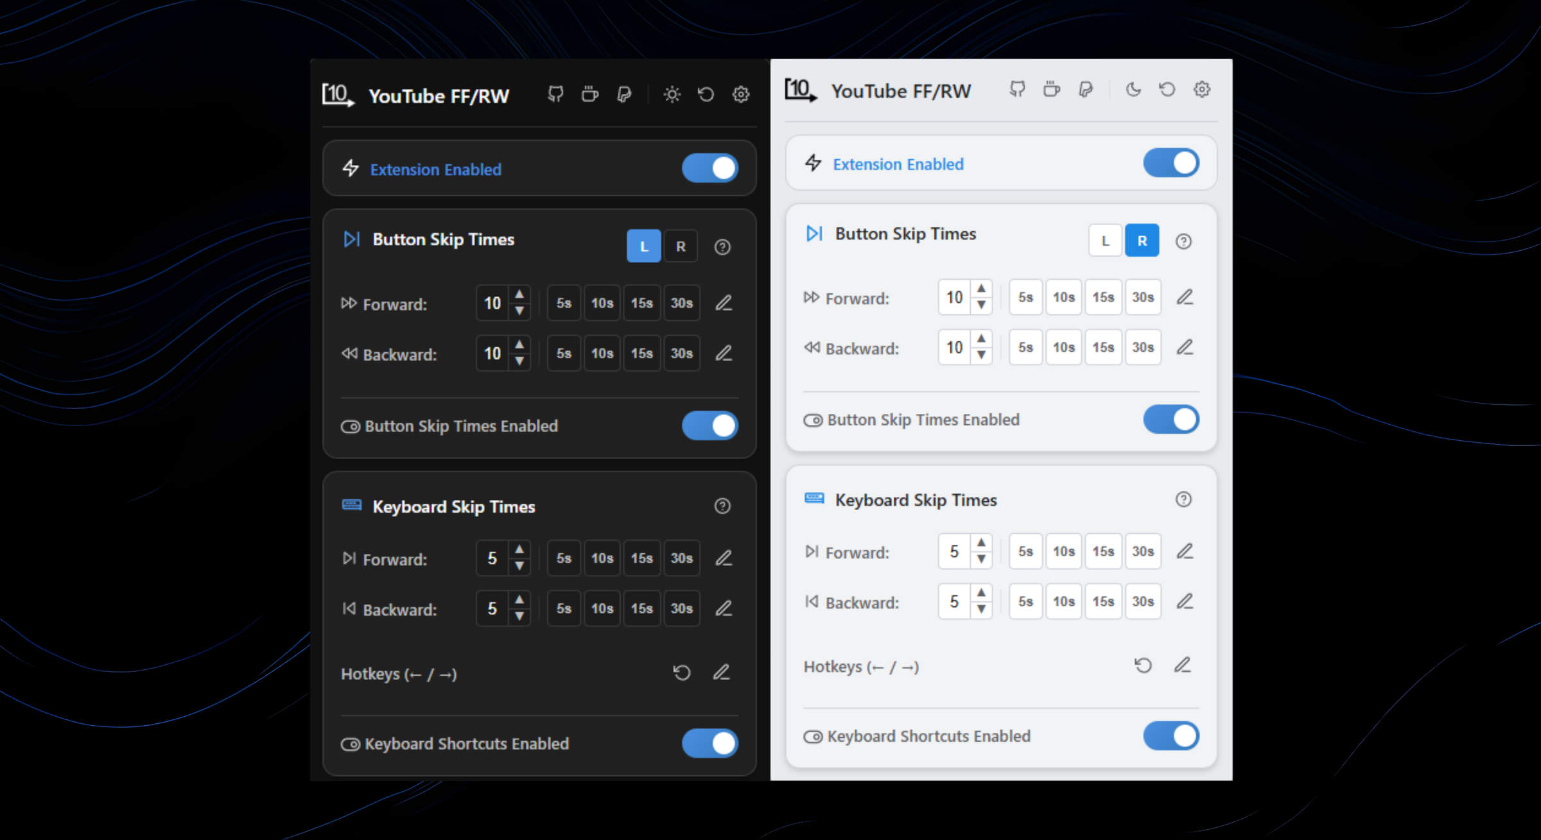Set keyboard Backward to 30s in dark panel
Screen dimensions: 1541x840
click(x=682, y=608)
